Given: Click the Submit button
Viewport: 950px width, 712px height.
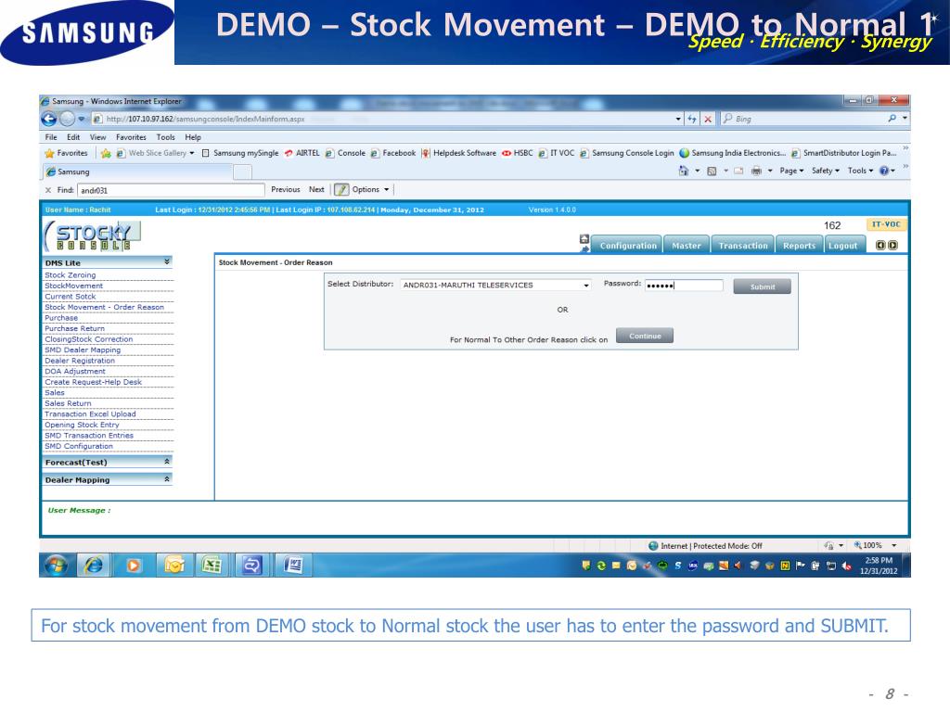Looking at the screenshot, I should point(763,286).
